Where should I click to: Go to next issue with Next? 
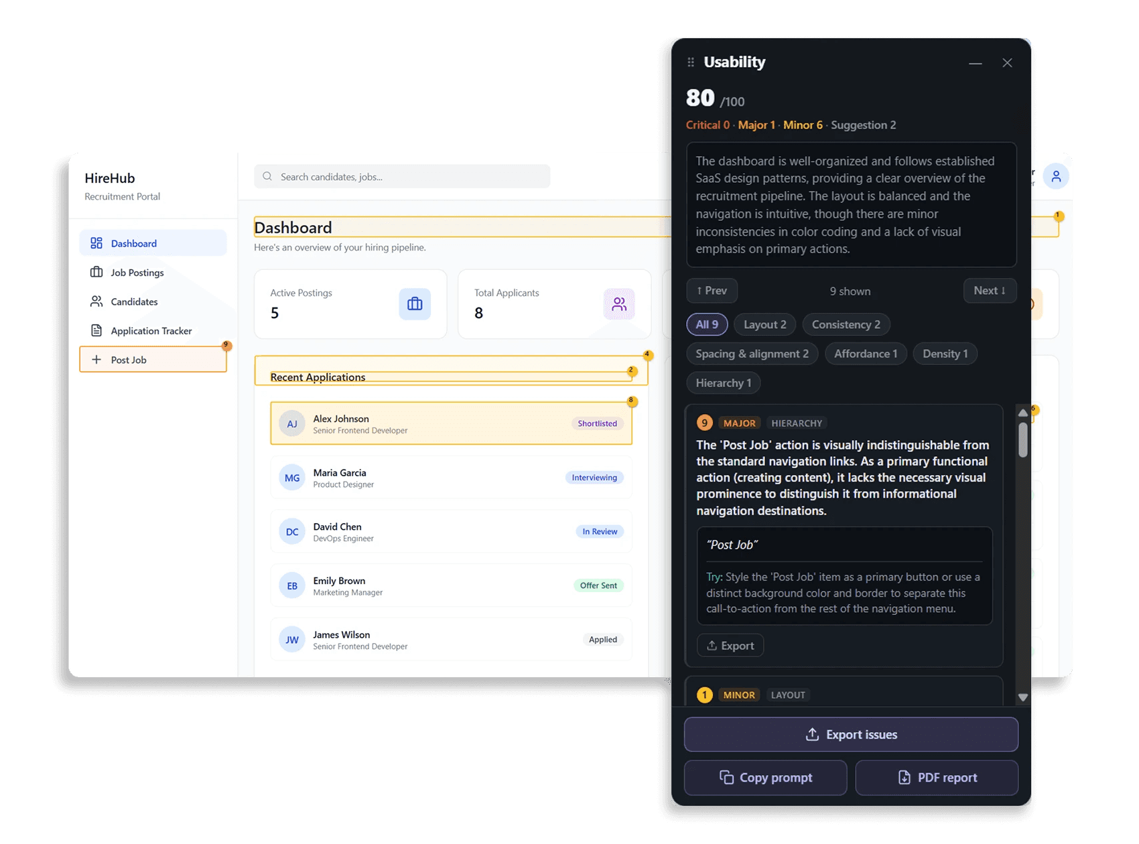[990, 291]
